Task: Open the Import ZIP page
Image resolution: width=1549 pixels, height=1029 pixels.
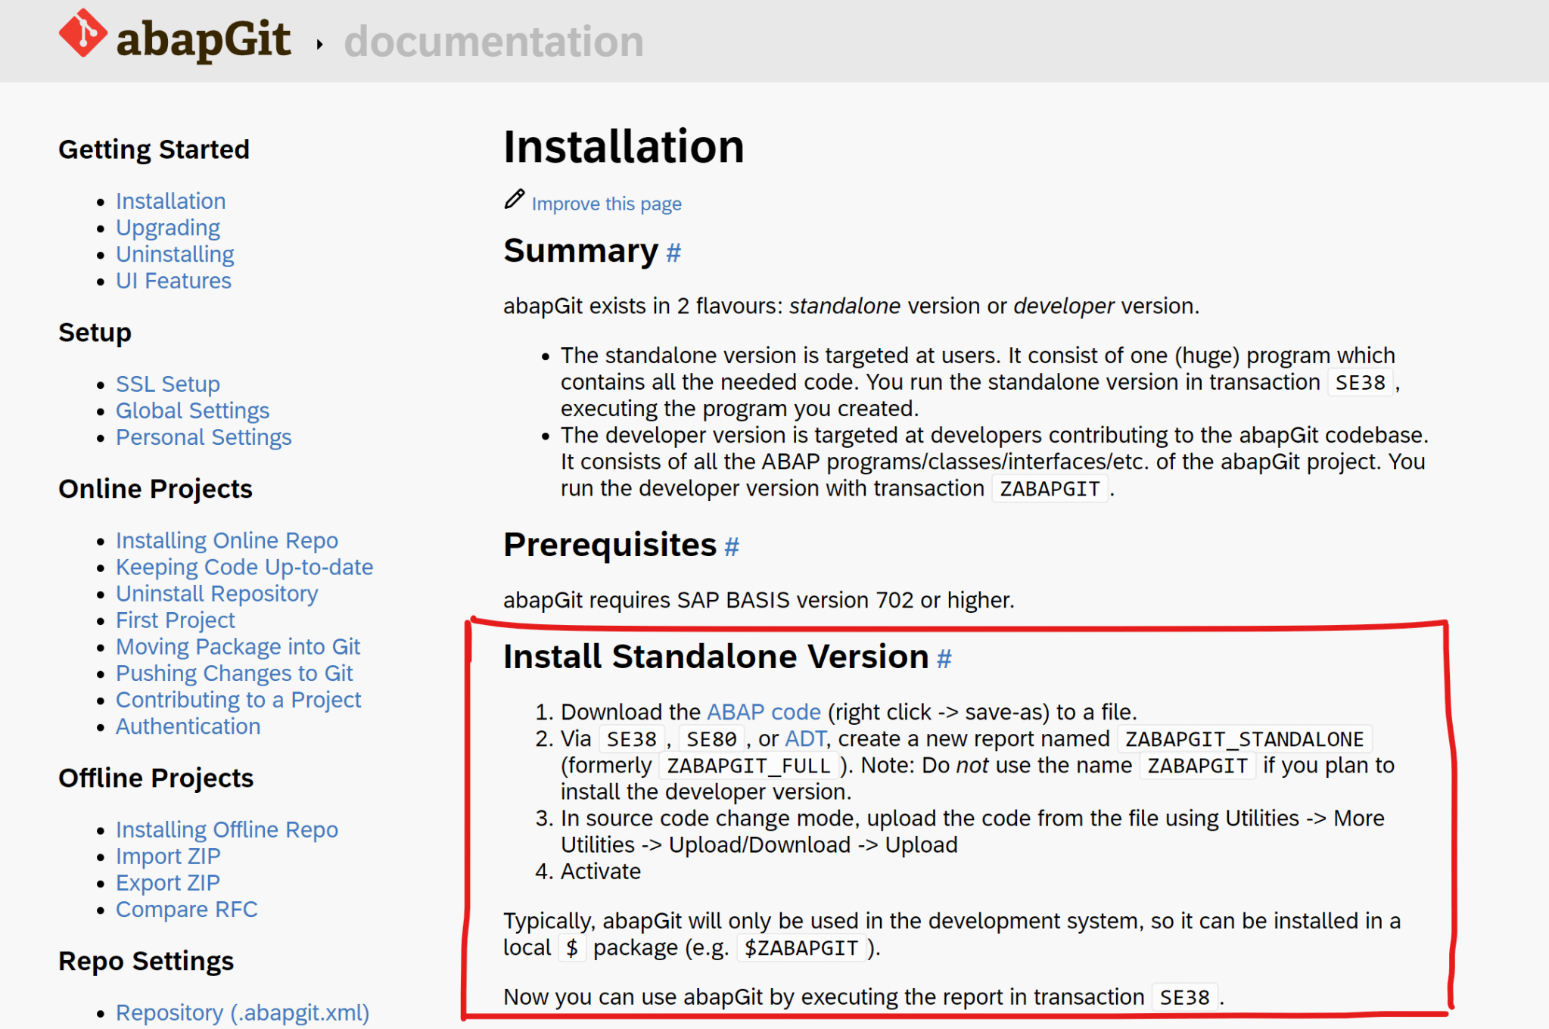Action: (x=168, y=856)
